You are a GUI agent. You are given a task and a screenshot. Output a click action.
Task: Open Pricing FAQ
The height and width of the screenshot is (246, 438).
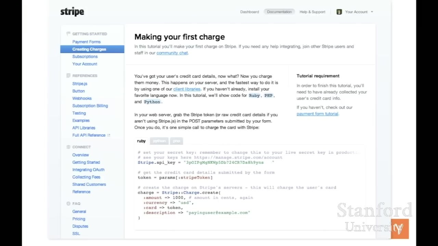[79, 219]
